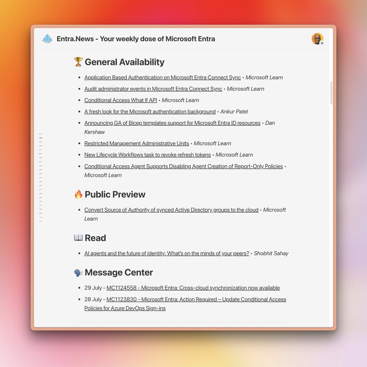
Task: Click the fire emoji beside Public Preview
Action: pos(78,194)
